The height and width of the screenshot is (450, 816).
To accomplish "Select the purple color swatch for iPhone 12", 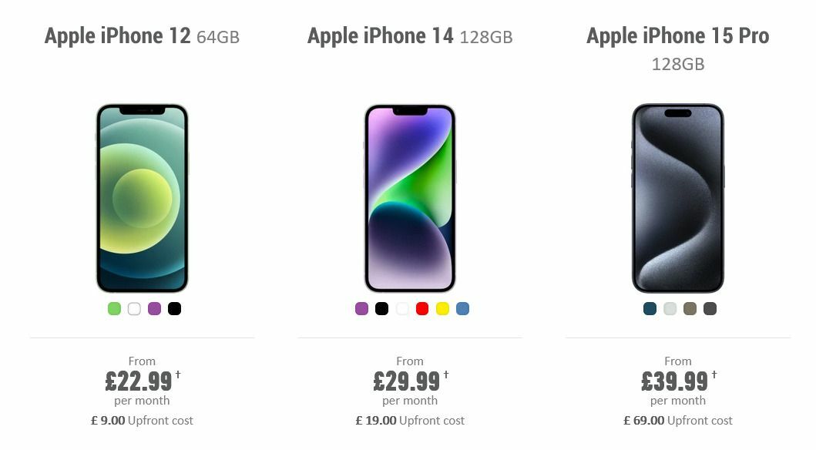I will pos(154,309).
